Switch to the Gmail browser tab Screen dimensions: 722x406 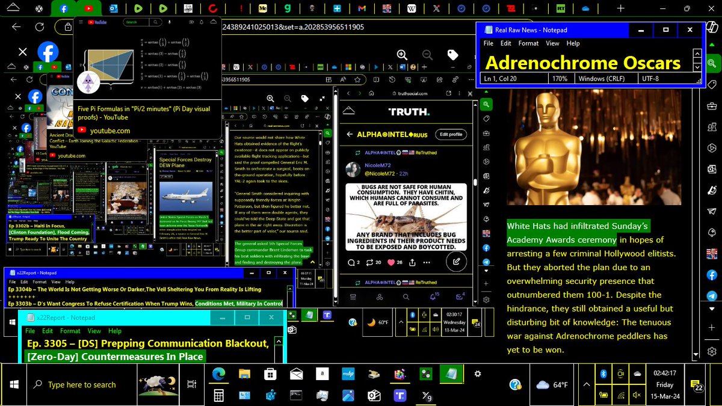coord(361,8)
